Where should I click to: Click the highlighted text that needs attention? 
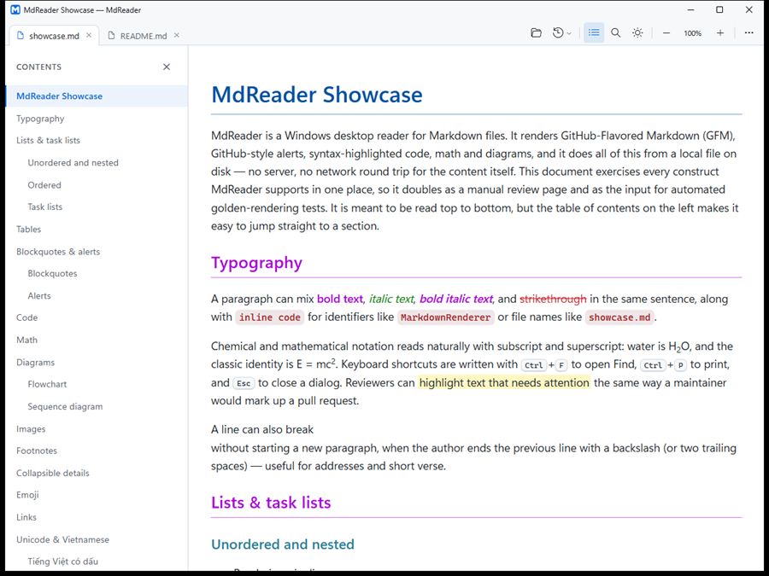[x=504, y=382]
